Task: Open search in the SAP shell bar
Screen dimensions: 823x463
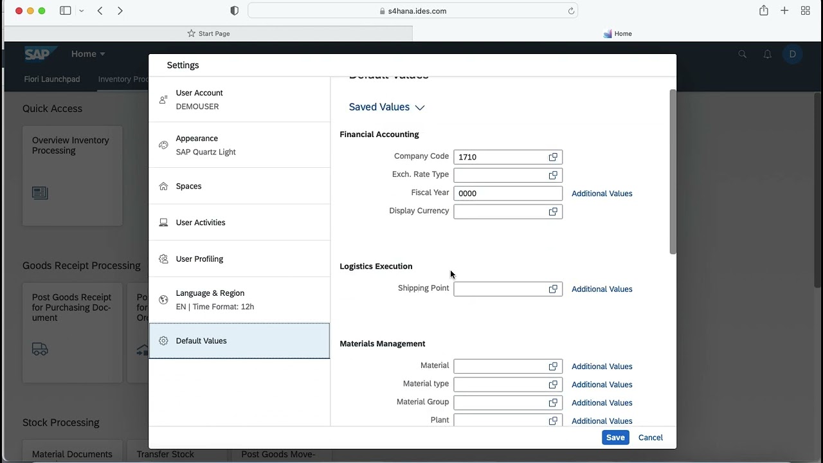Action: click(743, 54)
